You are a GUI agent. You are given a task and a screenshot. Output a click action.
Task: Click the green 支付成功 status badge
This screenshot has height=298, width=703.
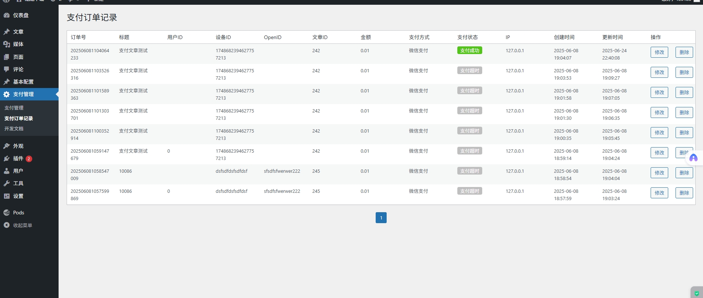point(469,50)
